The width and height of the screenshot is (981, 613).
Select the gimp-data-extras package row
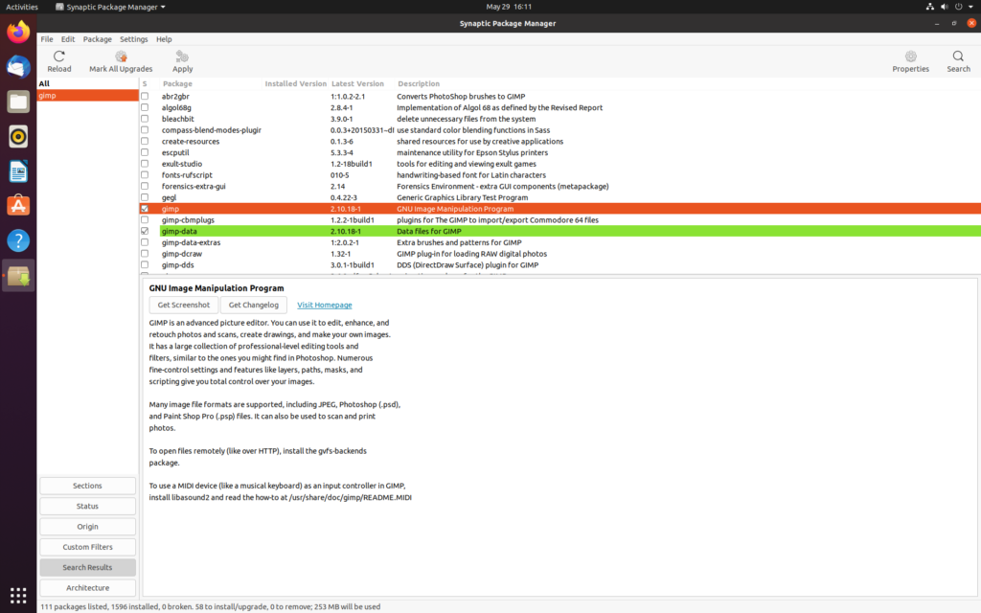[x=559, y=242]
